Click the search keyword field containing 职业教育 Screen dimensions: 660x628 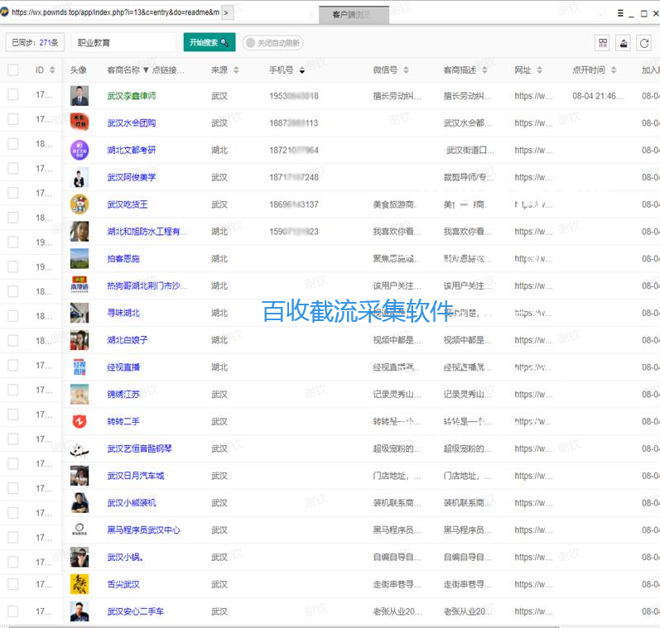(x=123, y=42)
